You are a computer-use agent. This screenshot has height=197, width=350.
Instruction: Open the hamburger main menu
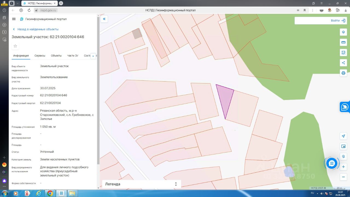[x=14, y=19]
